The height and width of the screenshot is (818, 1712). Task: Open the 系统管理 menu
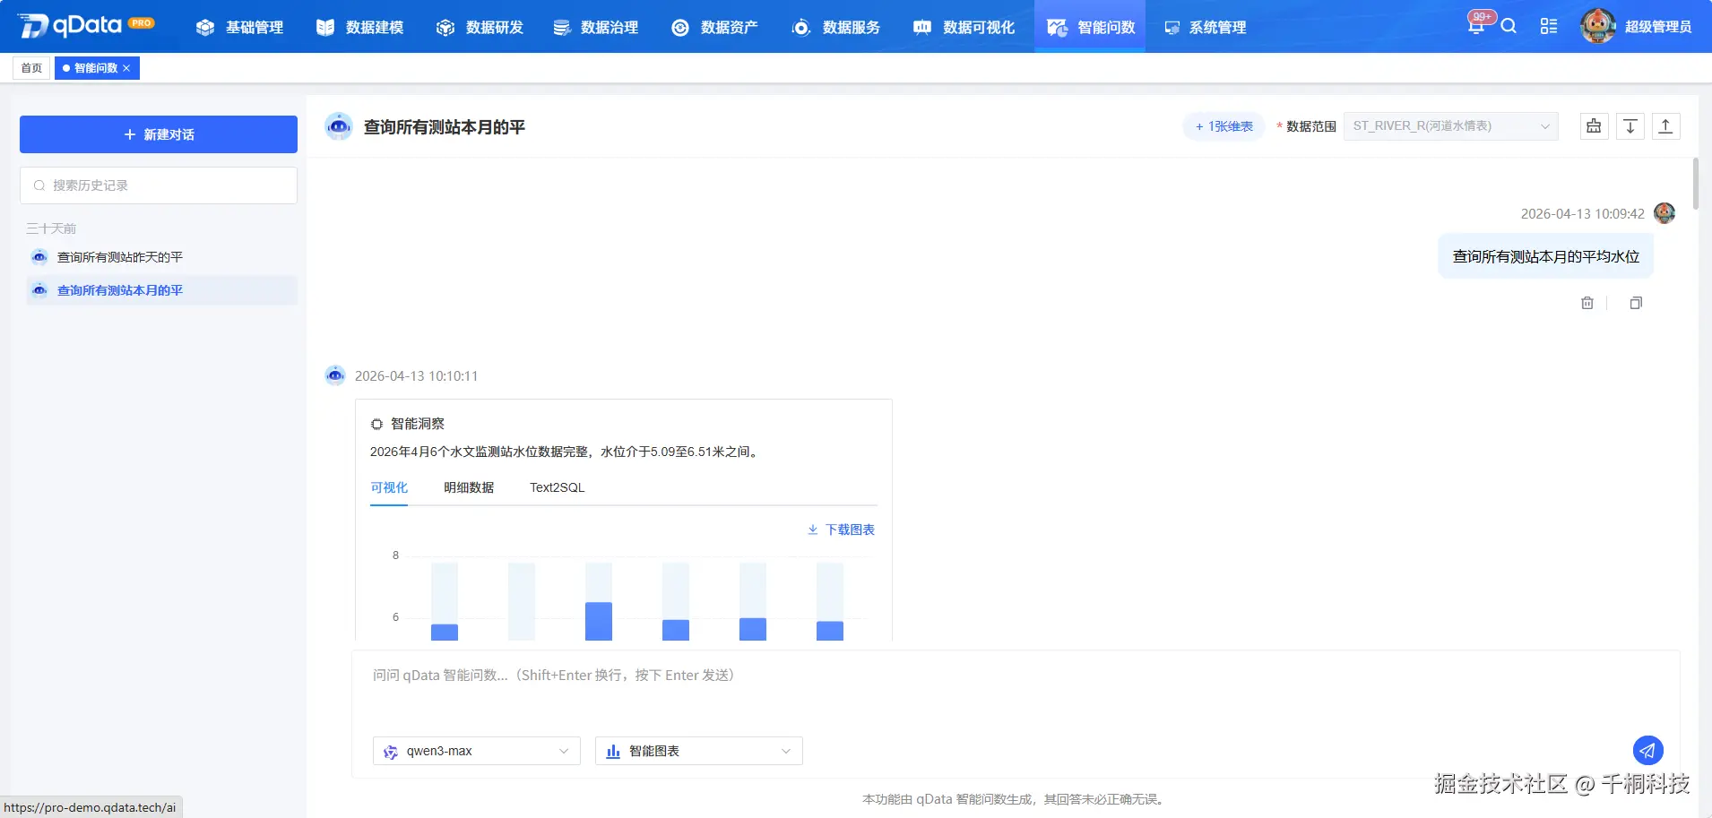[1205, 28]
